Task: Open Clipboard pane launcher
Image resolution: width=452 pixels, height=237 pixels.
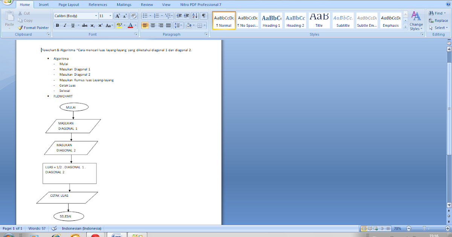Action: click(x=48, y=34)
